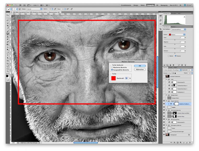Hide the Struktur Haut layer
The image size is (199, 151).
(164, 116)
